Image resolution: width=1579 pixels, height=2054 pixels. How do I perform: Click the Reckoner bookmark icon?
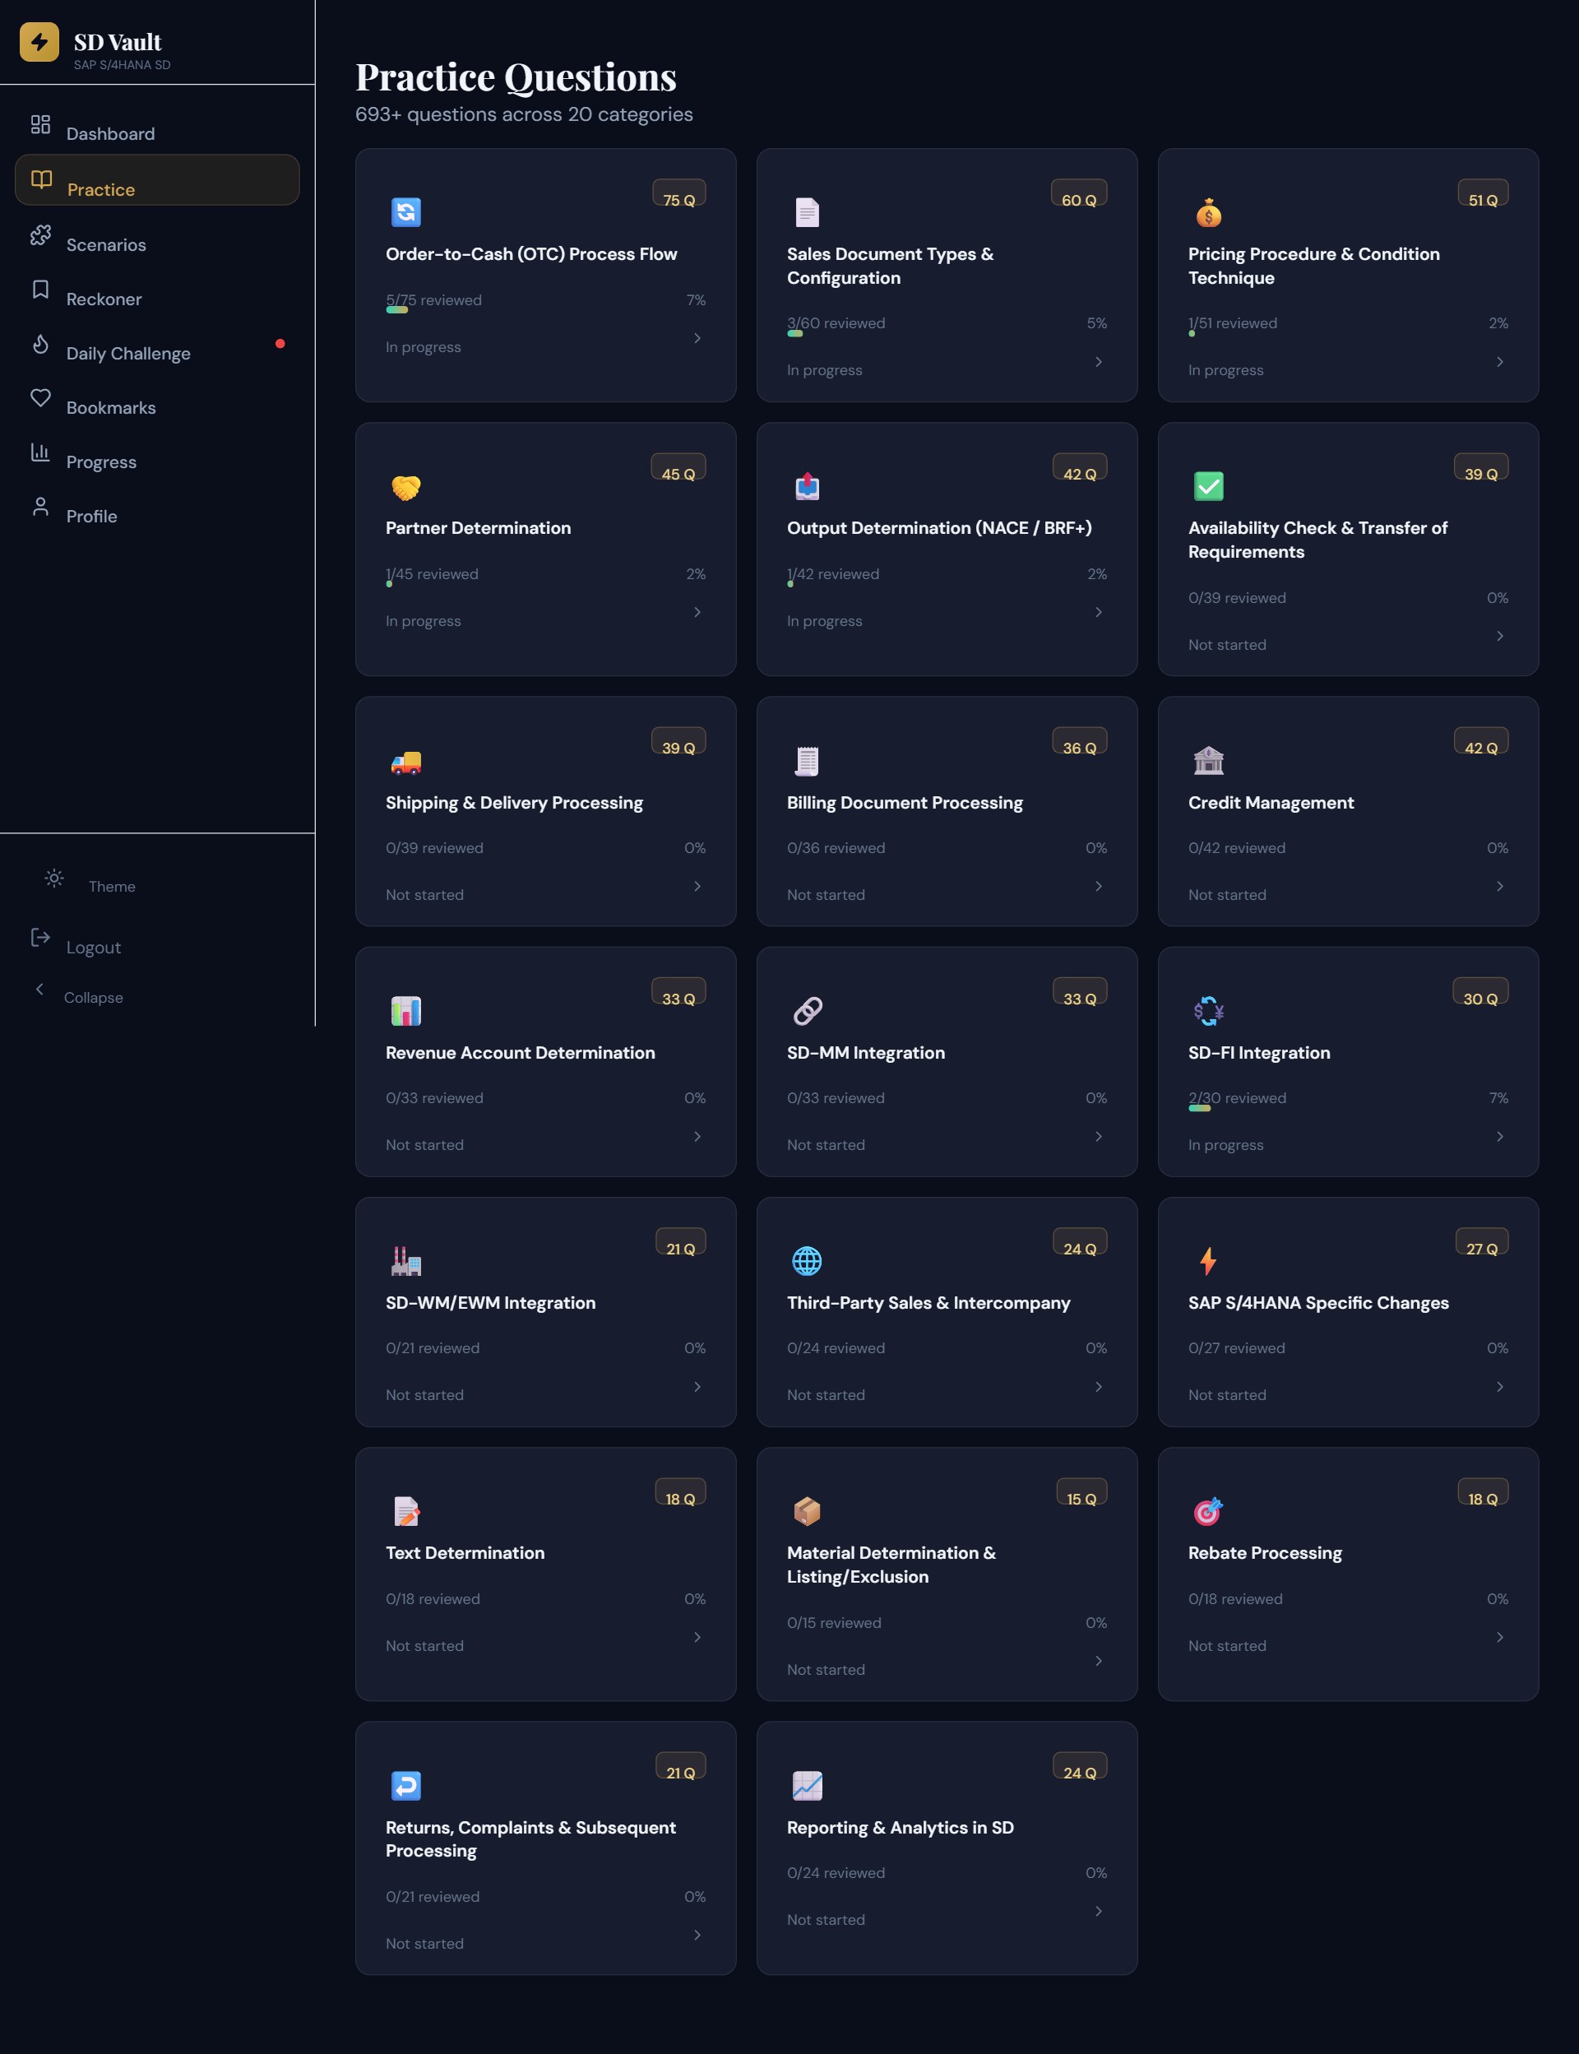[x=40, y=290]
